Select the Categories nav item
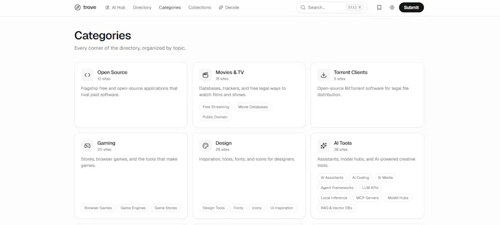 (x=170, y=7)
